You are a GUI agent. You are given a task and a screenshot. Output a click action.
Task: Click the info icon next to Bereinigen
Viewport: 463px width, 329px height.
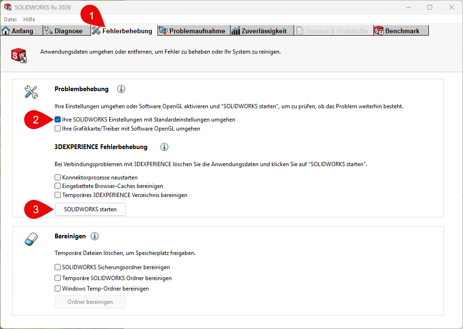pyautogui.click(x=94, y=236)
